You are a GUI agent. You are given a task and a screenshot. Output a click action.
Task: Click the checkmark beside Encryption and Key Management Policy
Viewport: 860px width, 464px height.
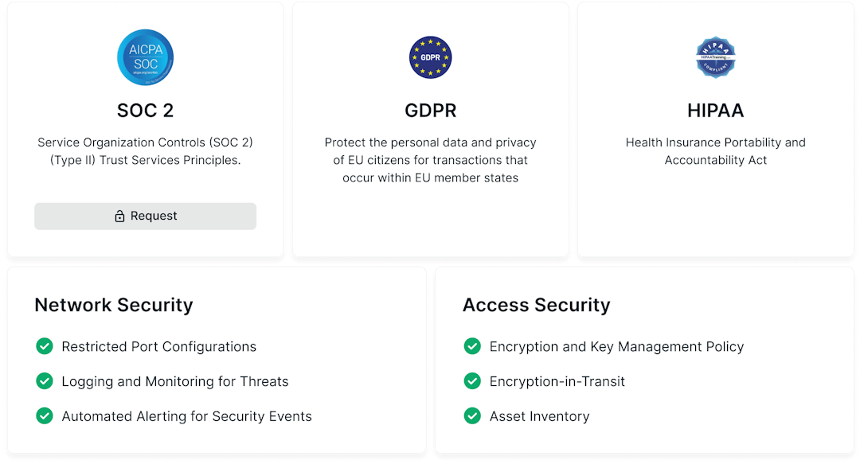click(x=474, y=347)
